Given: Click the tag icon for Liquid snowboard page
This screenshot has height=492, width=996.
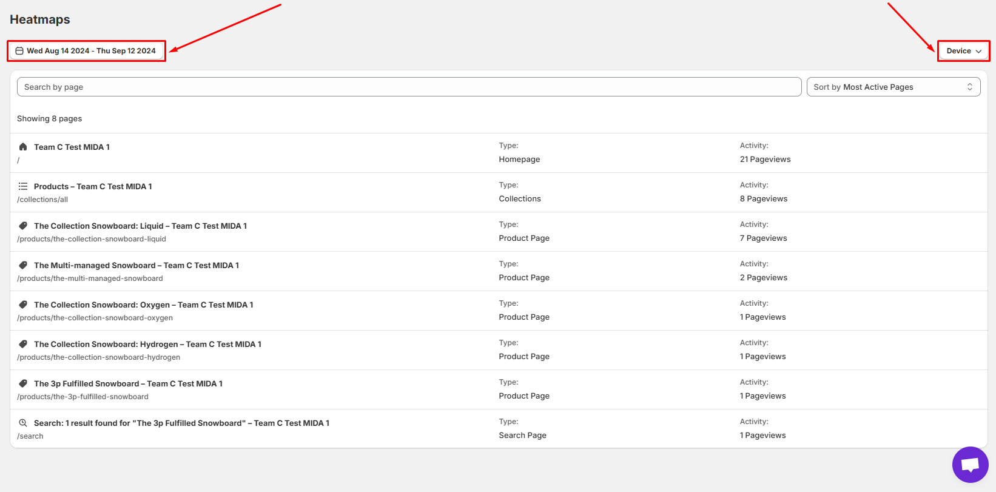Looking at the screenshot, I should [23, 226].
